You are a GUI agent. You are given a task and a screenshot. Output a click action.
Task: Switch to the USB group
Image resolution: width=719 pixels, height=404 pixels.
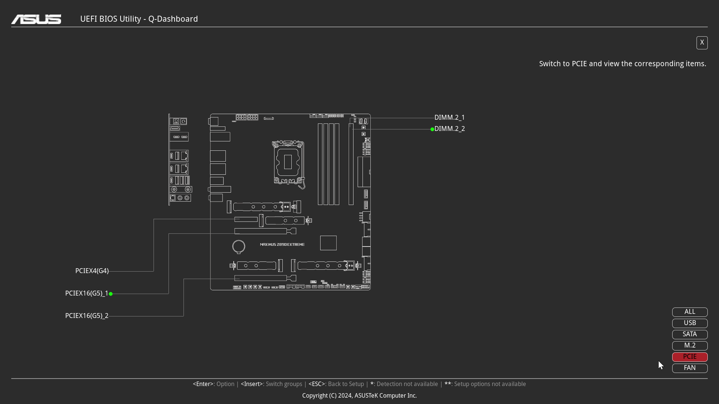pyautogui.click(x=690, y=323)
